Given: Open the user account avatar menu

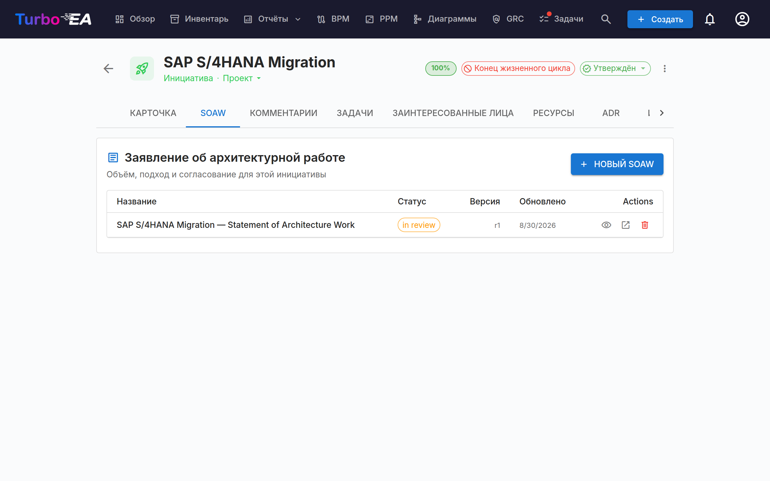Looking at the screenshot, I should point(742,19).
